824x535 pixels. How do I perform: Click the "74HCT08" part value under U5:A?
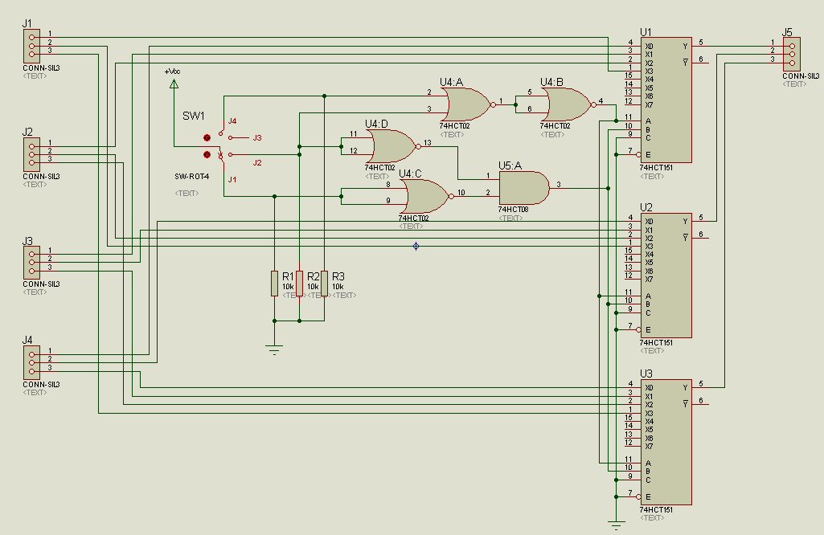pyautogui.click(x=513, y=209)
